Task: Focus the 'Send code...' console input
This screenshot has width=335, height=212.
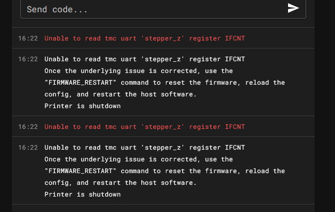Action: [x=163, y=9]
